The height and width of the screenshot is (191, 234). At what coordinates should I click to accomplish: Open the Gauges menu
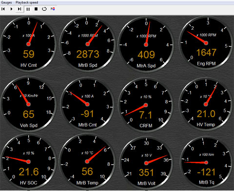pos(6,2)
